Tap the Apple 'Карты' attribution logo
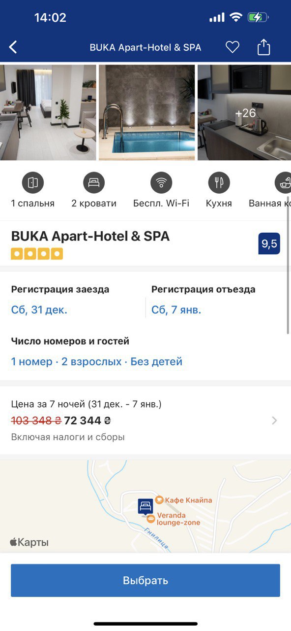The image size is (291, 631). 29,541
